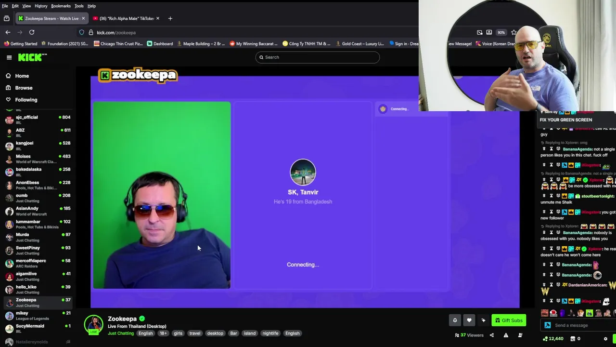
Task: Open mercoffdaperc channel in sidebar
Action: [x=38, y=263]
